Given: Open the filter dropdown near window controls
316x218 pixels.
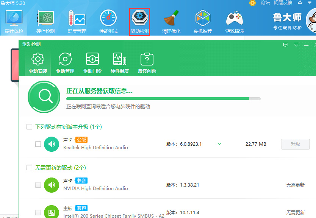Looking at the screenshot, I should coord(295,45).
